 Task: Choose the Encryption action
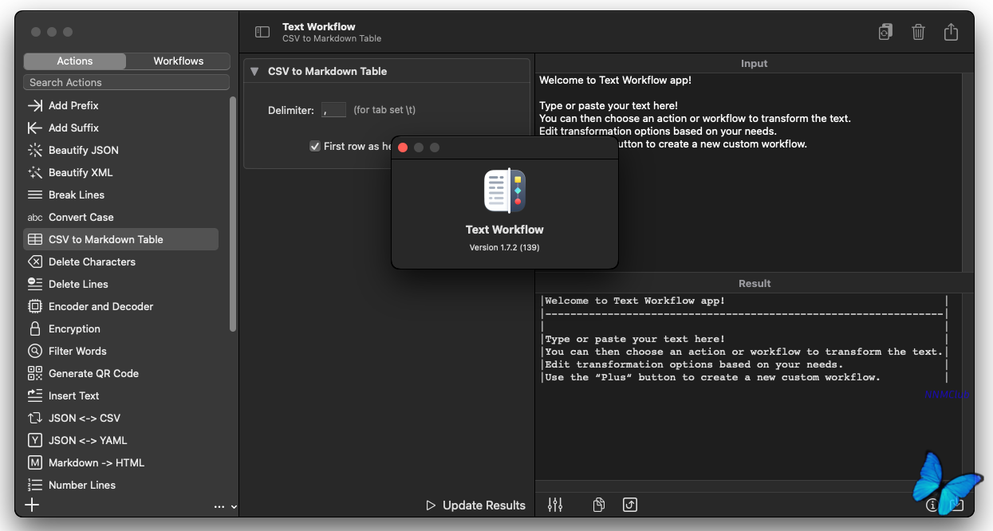[x=120, y=328]
